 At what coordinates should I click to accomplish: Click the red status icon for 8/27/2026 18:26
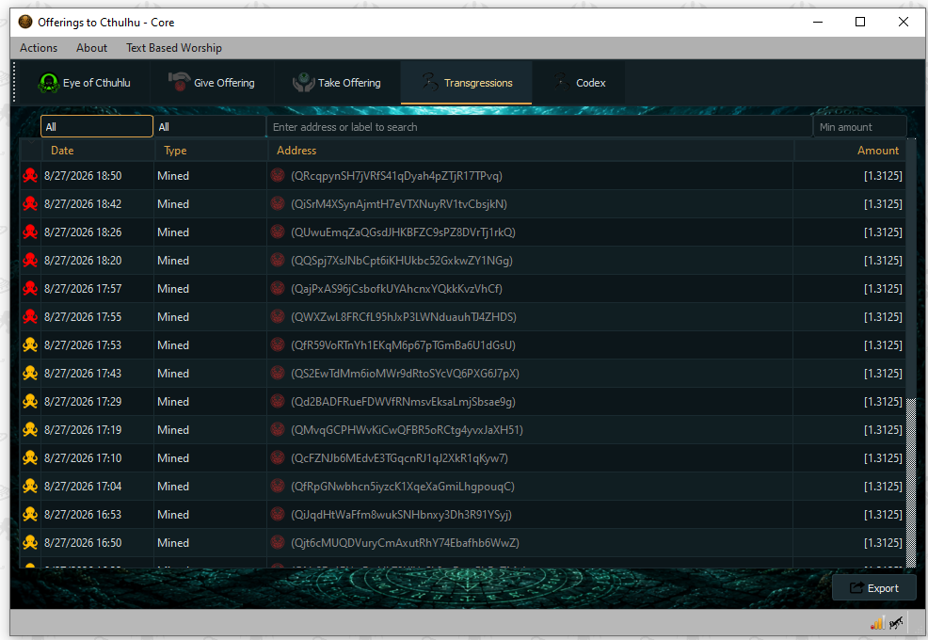[x=30, y=232]
